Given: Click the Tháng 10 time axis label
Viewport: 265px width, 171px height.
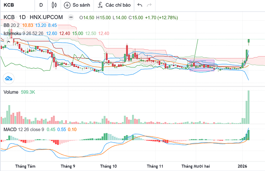Looking at the screenshot, I should tap(109, 166).
